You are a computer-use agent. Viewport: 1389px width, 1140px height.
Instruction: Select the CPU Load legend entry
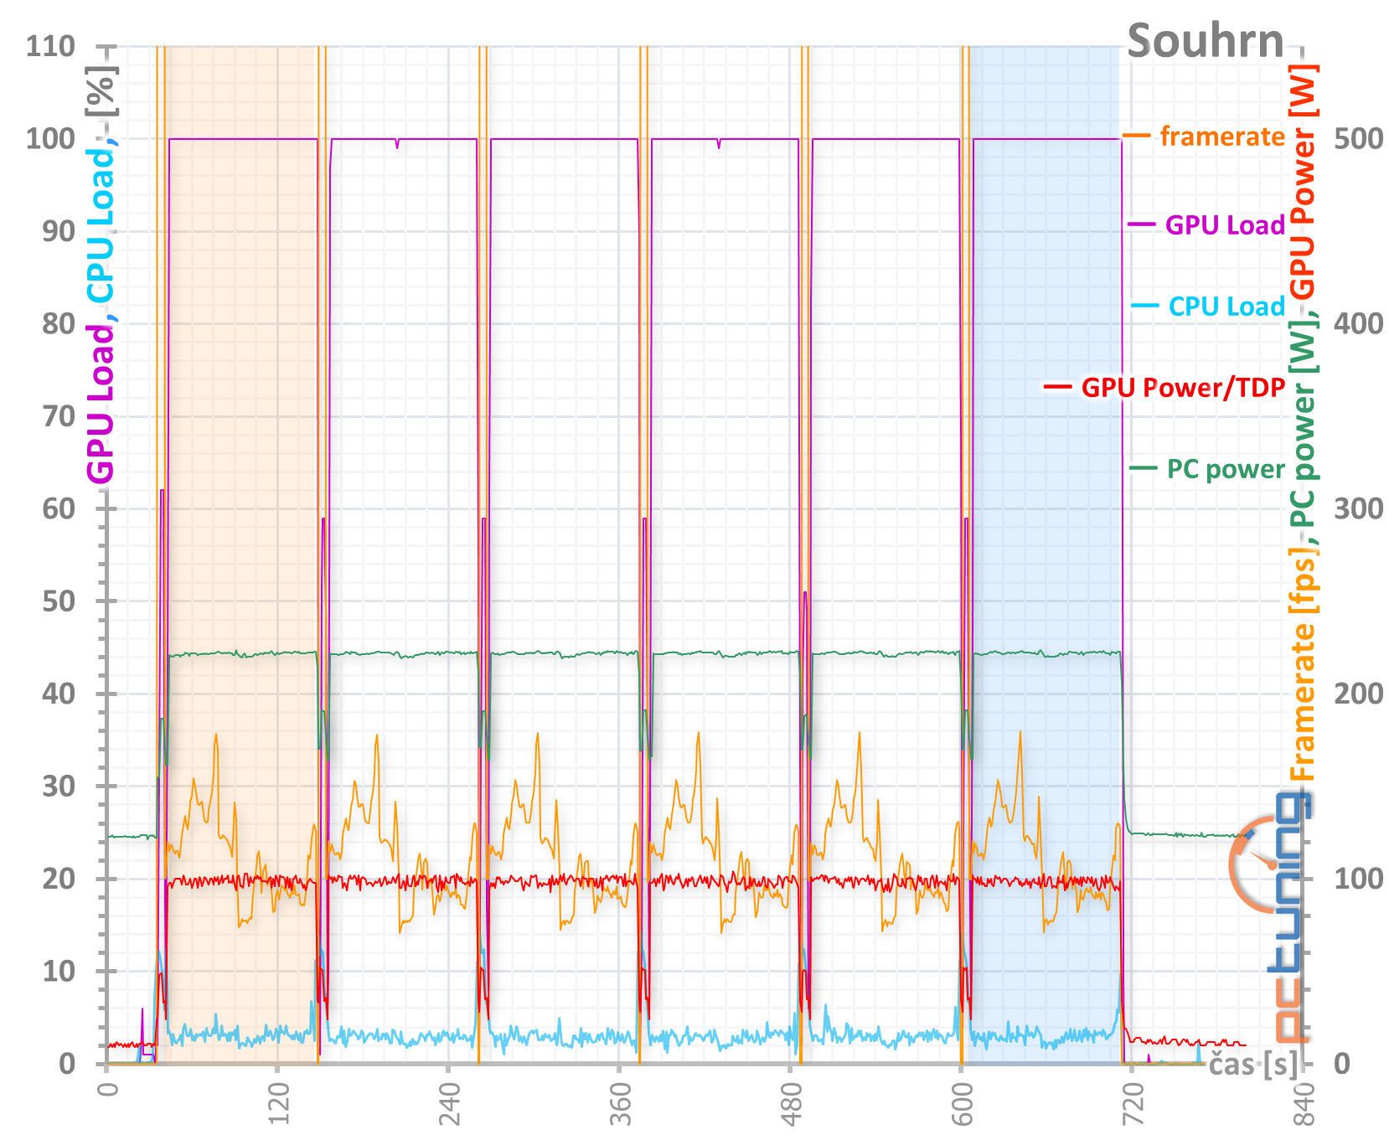(1207, 307)
